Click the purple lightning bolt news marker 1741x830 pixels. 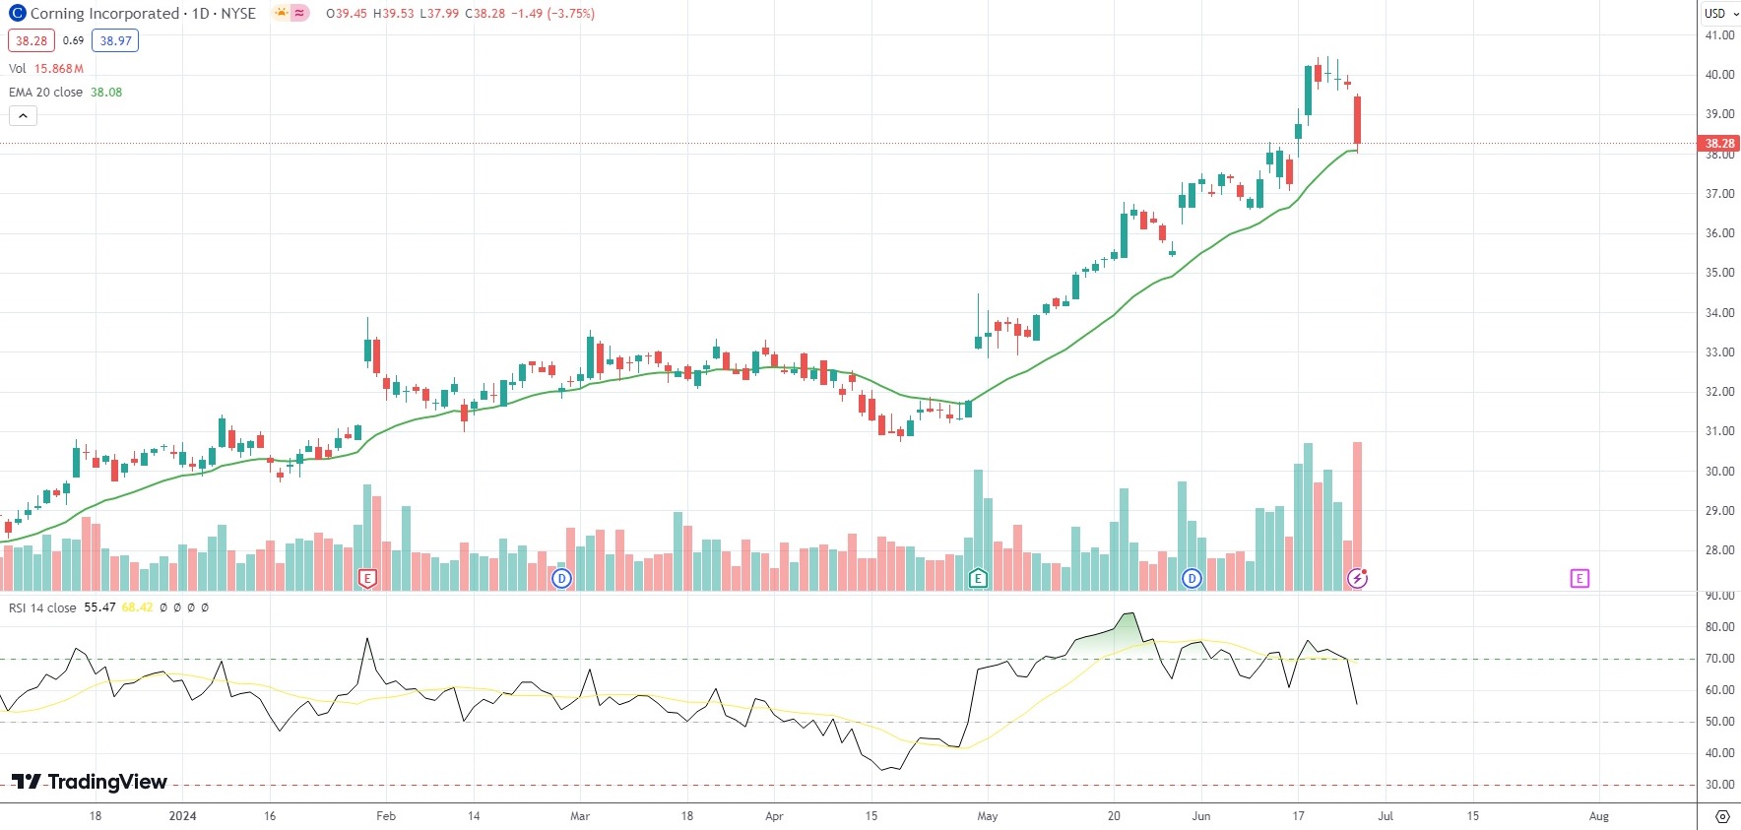[x=1358, y=578]
